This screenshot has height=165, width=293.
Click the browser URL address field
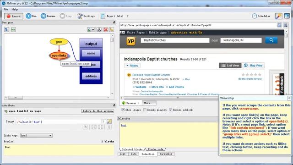click(x=198, y=25)
